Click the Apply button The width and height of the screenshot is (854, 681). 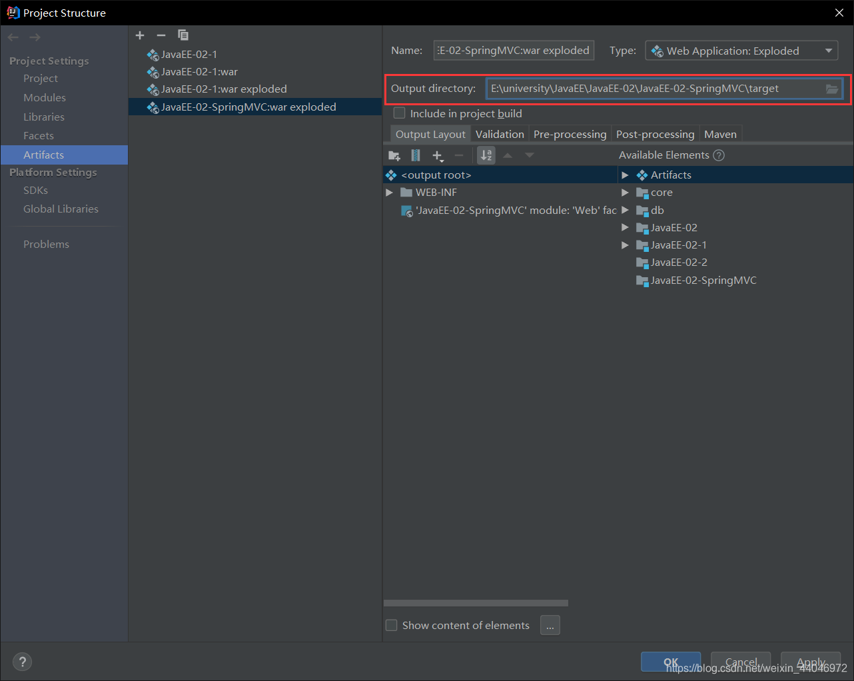(811, 662)
